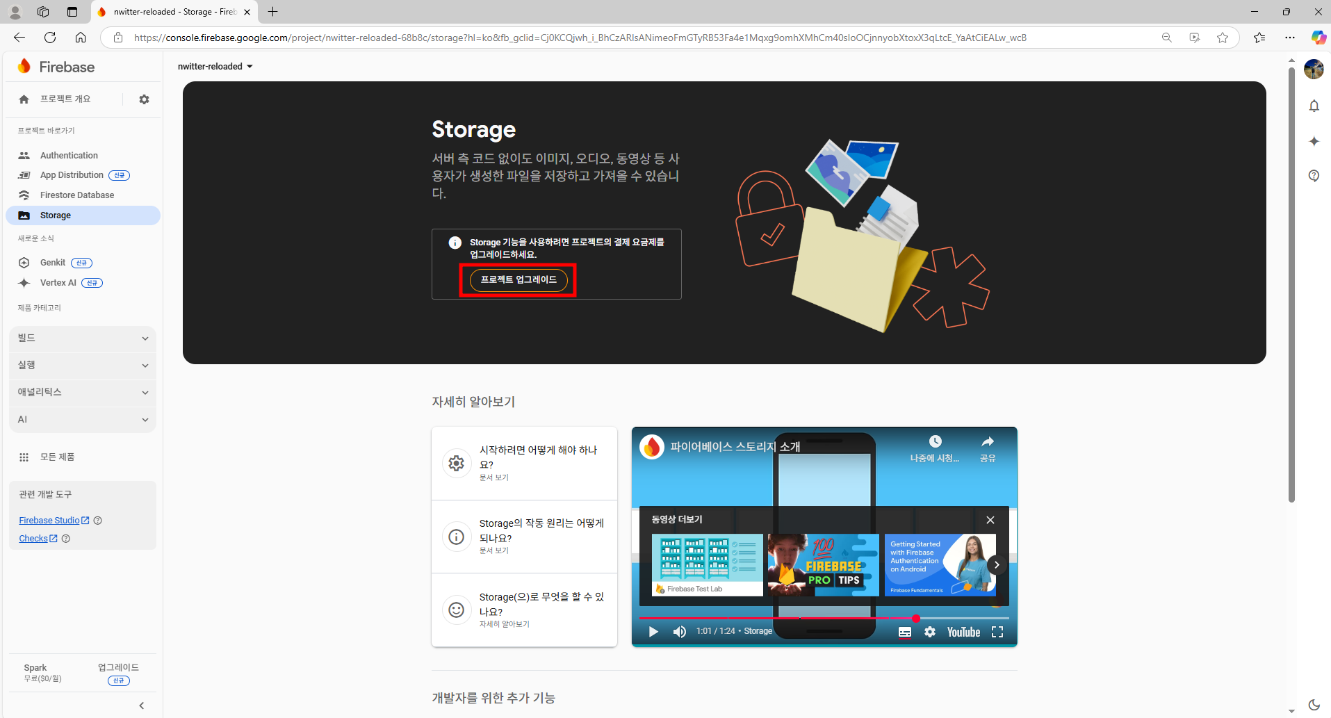Open Firestore Database in the sidebar
1331x718 pixels.
pos(77,195)
